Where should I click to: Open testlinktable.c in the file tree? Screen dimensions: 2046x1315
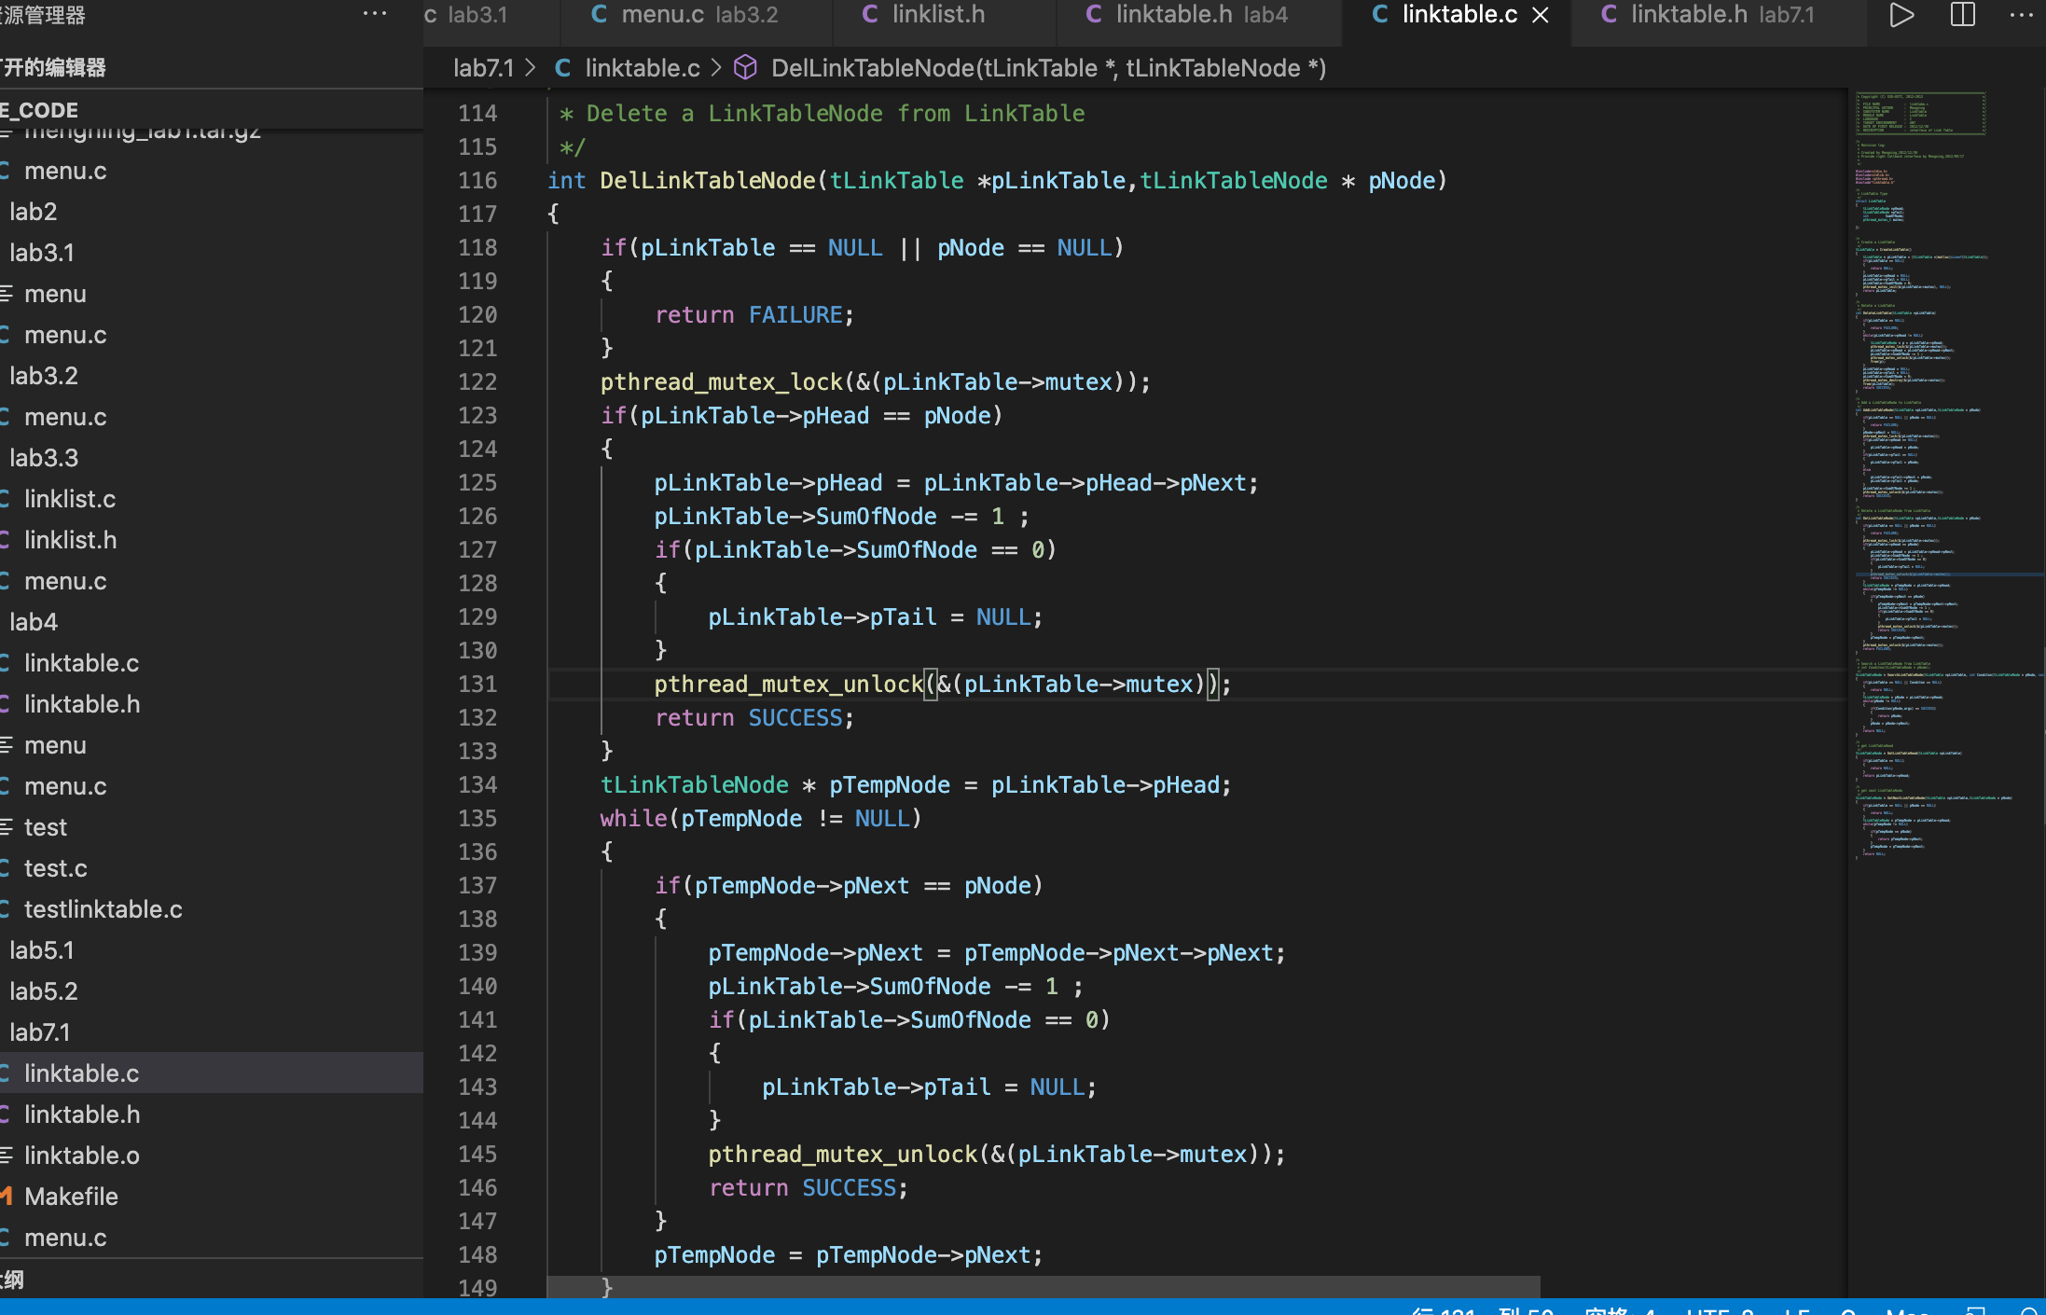pos(103,909)
